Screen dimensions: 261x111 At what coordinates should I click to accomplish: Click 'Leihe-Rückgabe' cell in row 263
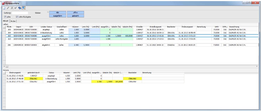pos(62,39)
